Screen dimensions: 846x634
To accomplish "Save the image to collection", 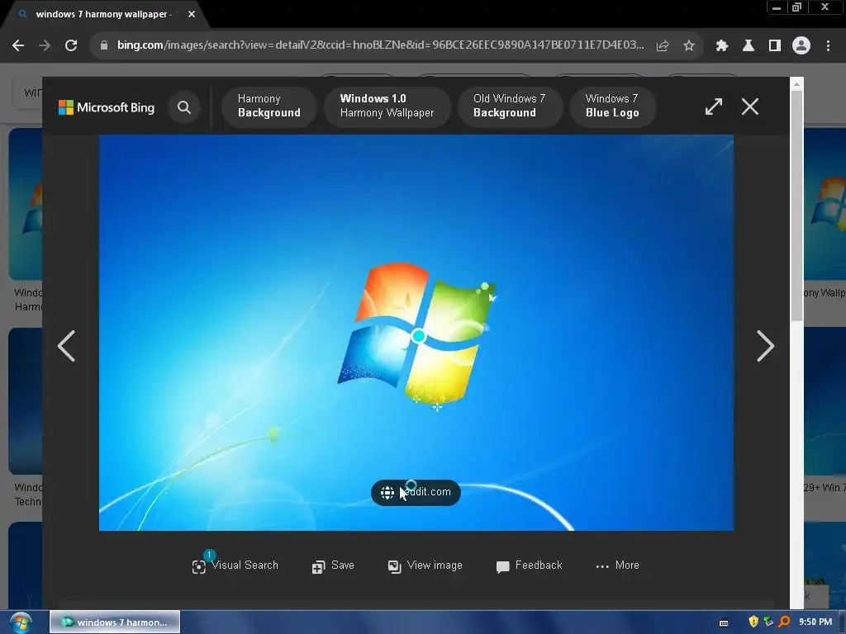I will [333, 565].
